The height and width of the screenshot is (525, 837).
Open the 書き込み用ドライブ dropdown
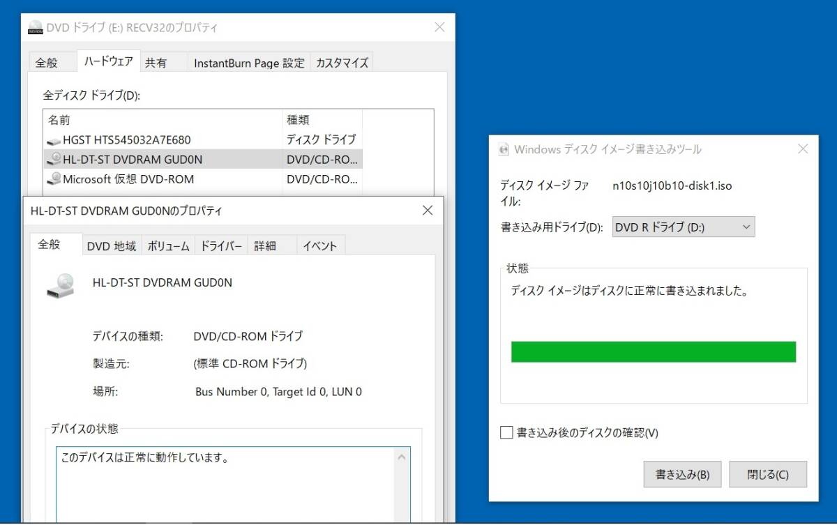pos(684,227)
